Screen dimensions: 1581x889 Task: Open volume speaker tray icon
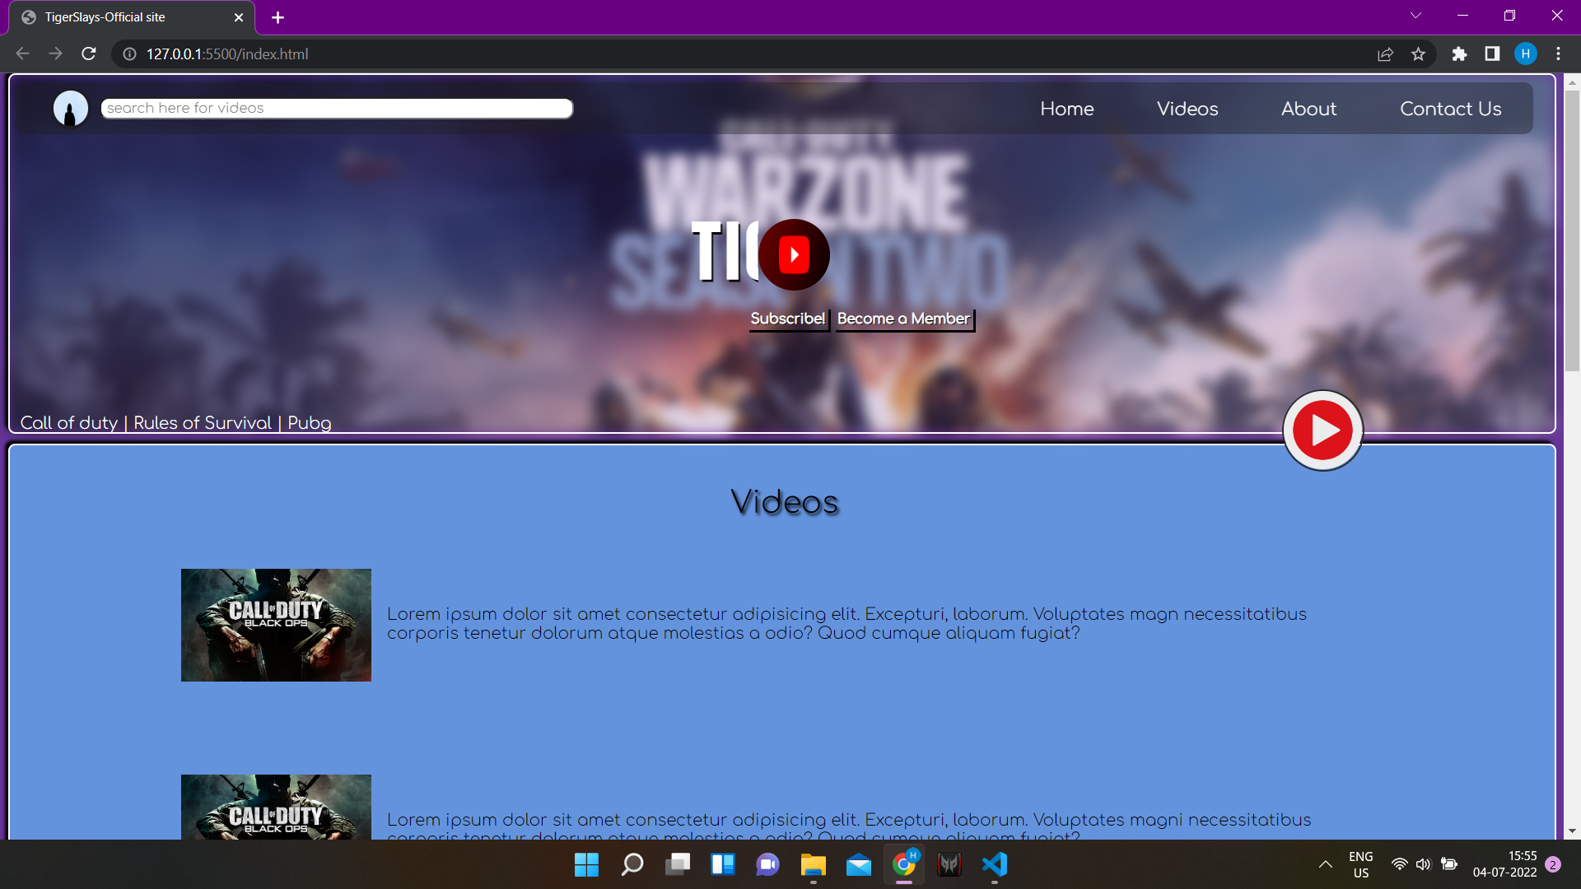point(1424,864)
